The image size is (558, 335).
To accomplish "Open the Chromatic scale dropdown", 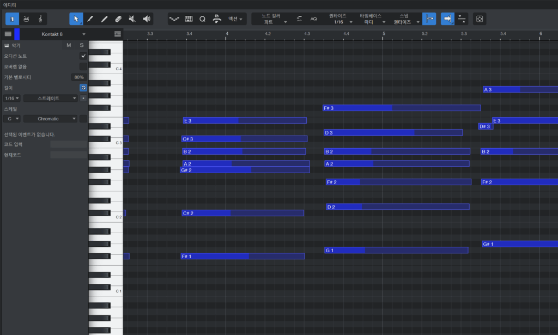I will [x=50, y=119].
